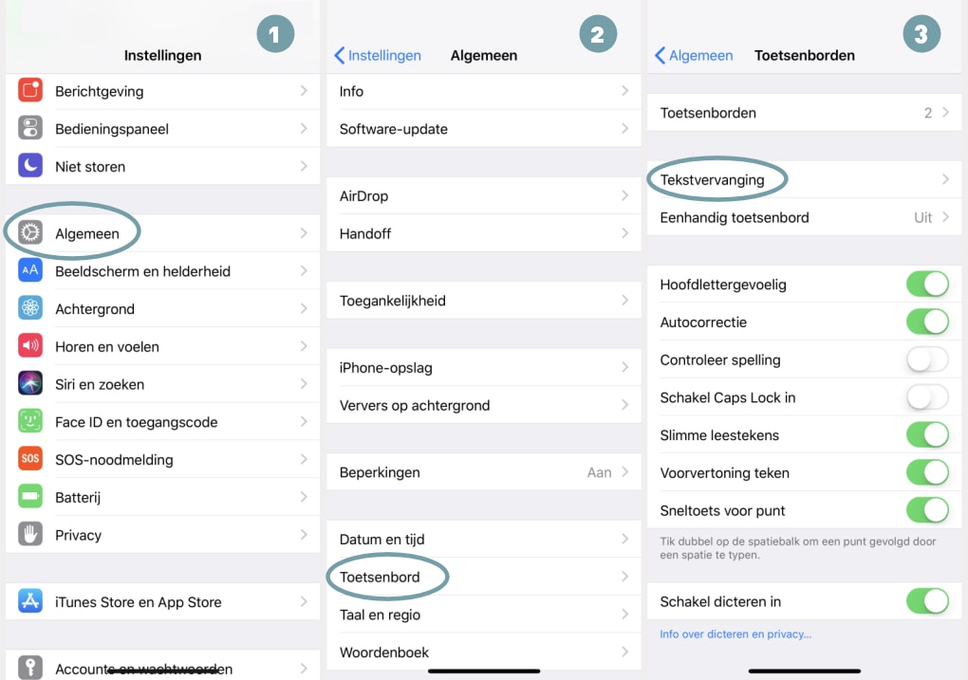This screenshot has height=680, width=968.
Task: Disable the Hoofdlettergevoelig toggle
Action: pyautogui.click(x=927, y=284)
